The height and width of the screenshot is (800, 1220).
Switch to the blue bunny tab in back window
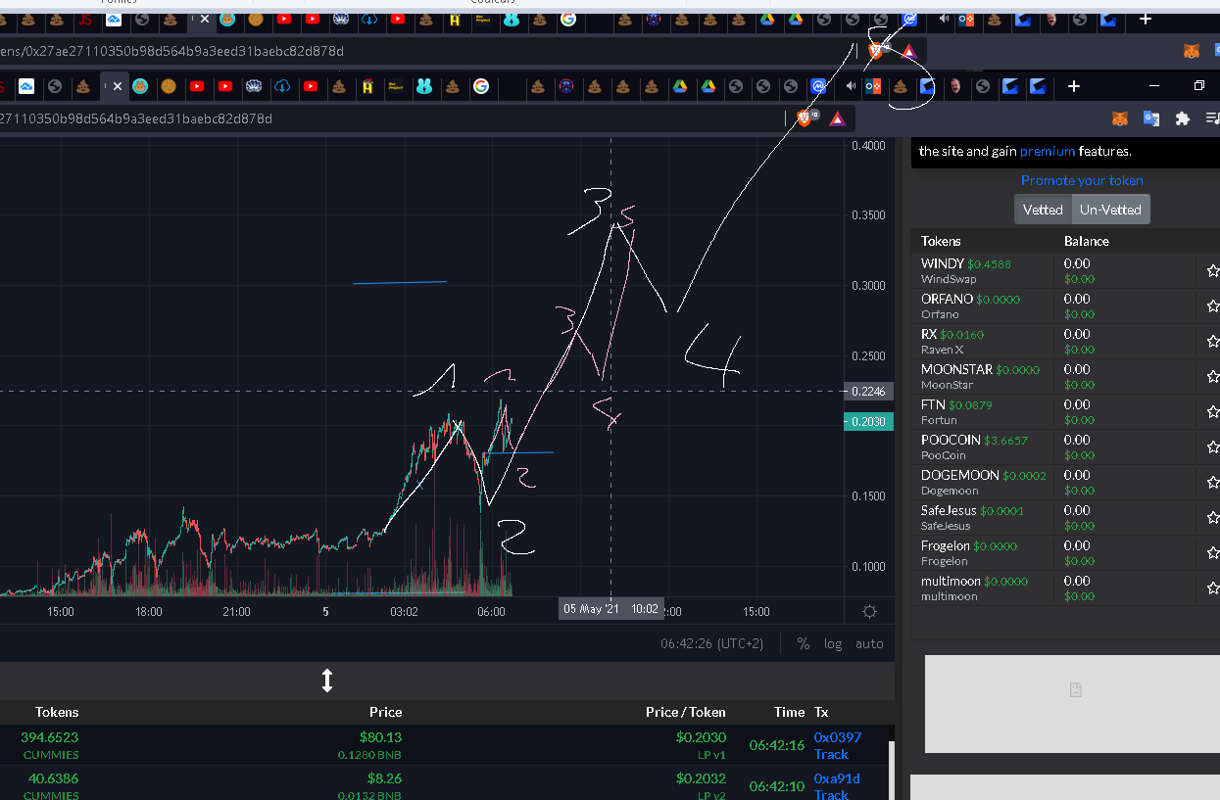[x=512, y=19]
